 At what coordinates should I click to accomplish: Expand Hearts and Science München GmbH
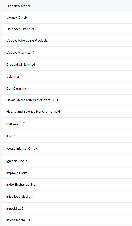67,112
